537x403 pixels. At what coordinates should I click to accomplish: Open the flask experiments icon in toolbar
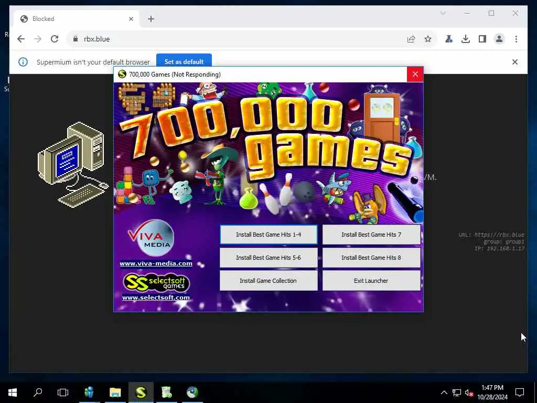click(449, 39)
